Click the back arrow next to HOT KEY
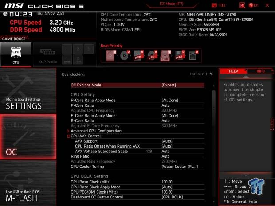Screen dimensions: 275x206 click(x=211, y=74)
